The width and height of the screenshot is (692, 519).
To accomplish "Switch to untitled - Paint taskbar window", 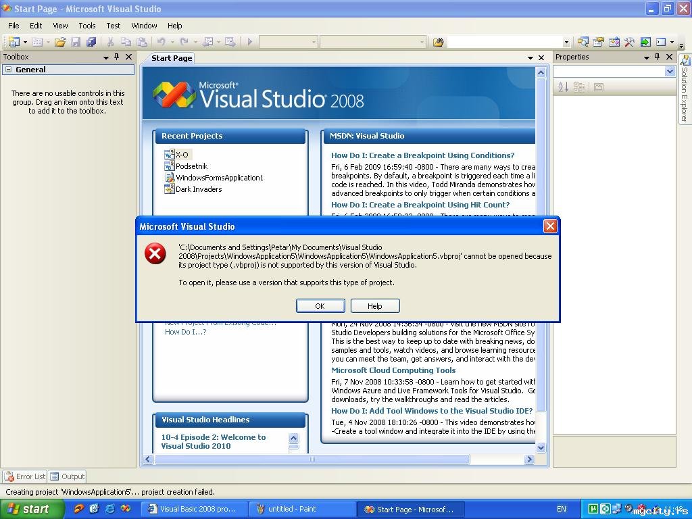I will [301, 509].
